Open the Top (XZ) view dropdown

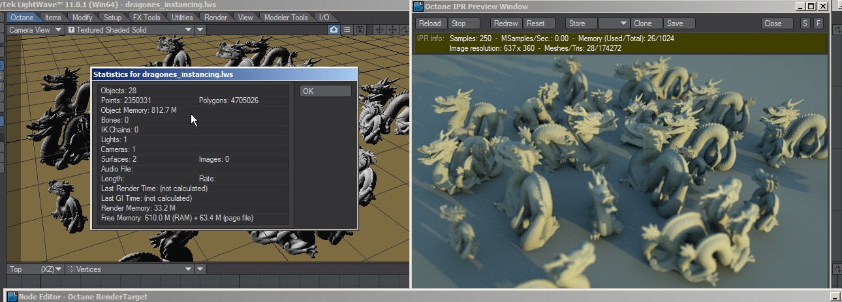click(x=35, y=269)
